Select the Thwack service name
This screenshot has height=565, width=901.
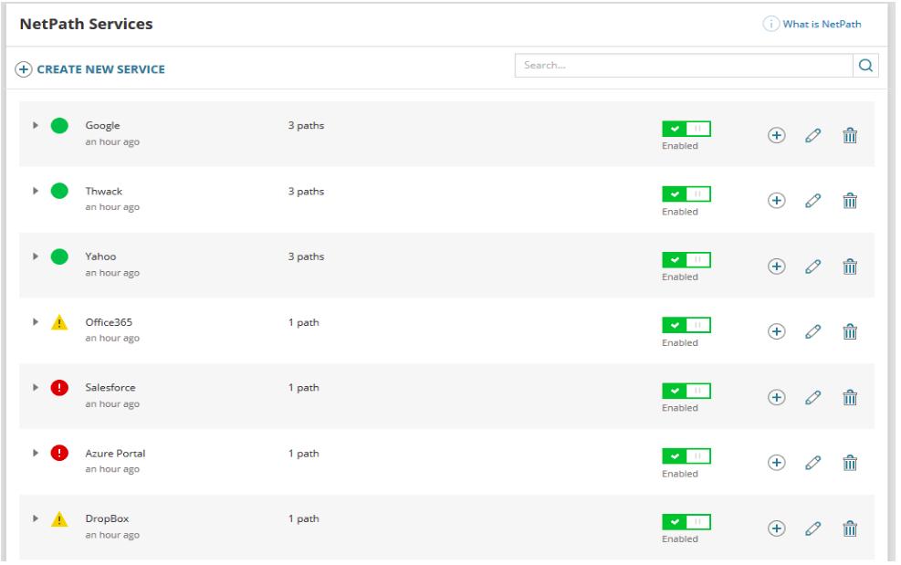click(x=104, y=191)
